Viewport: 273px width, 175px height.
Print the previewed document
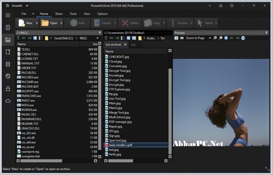click(x=243, y=38)
